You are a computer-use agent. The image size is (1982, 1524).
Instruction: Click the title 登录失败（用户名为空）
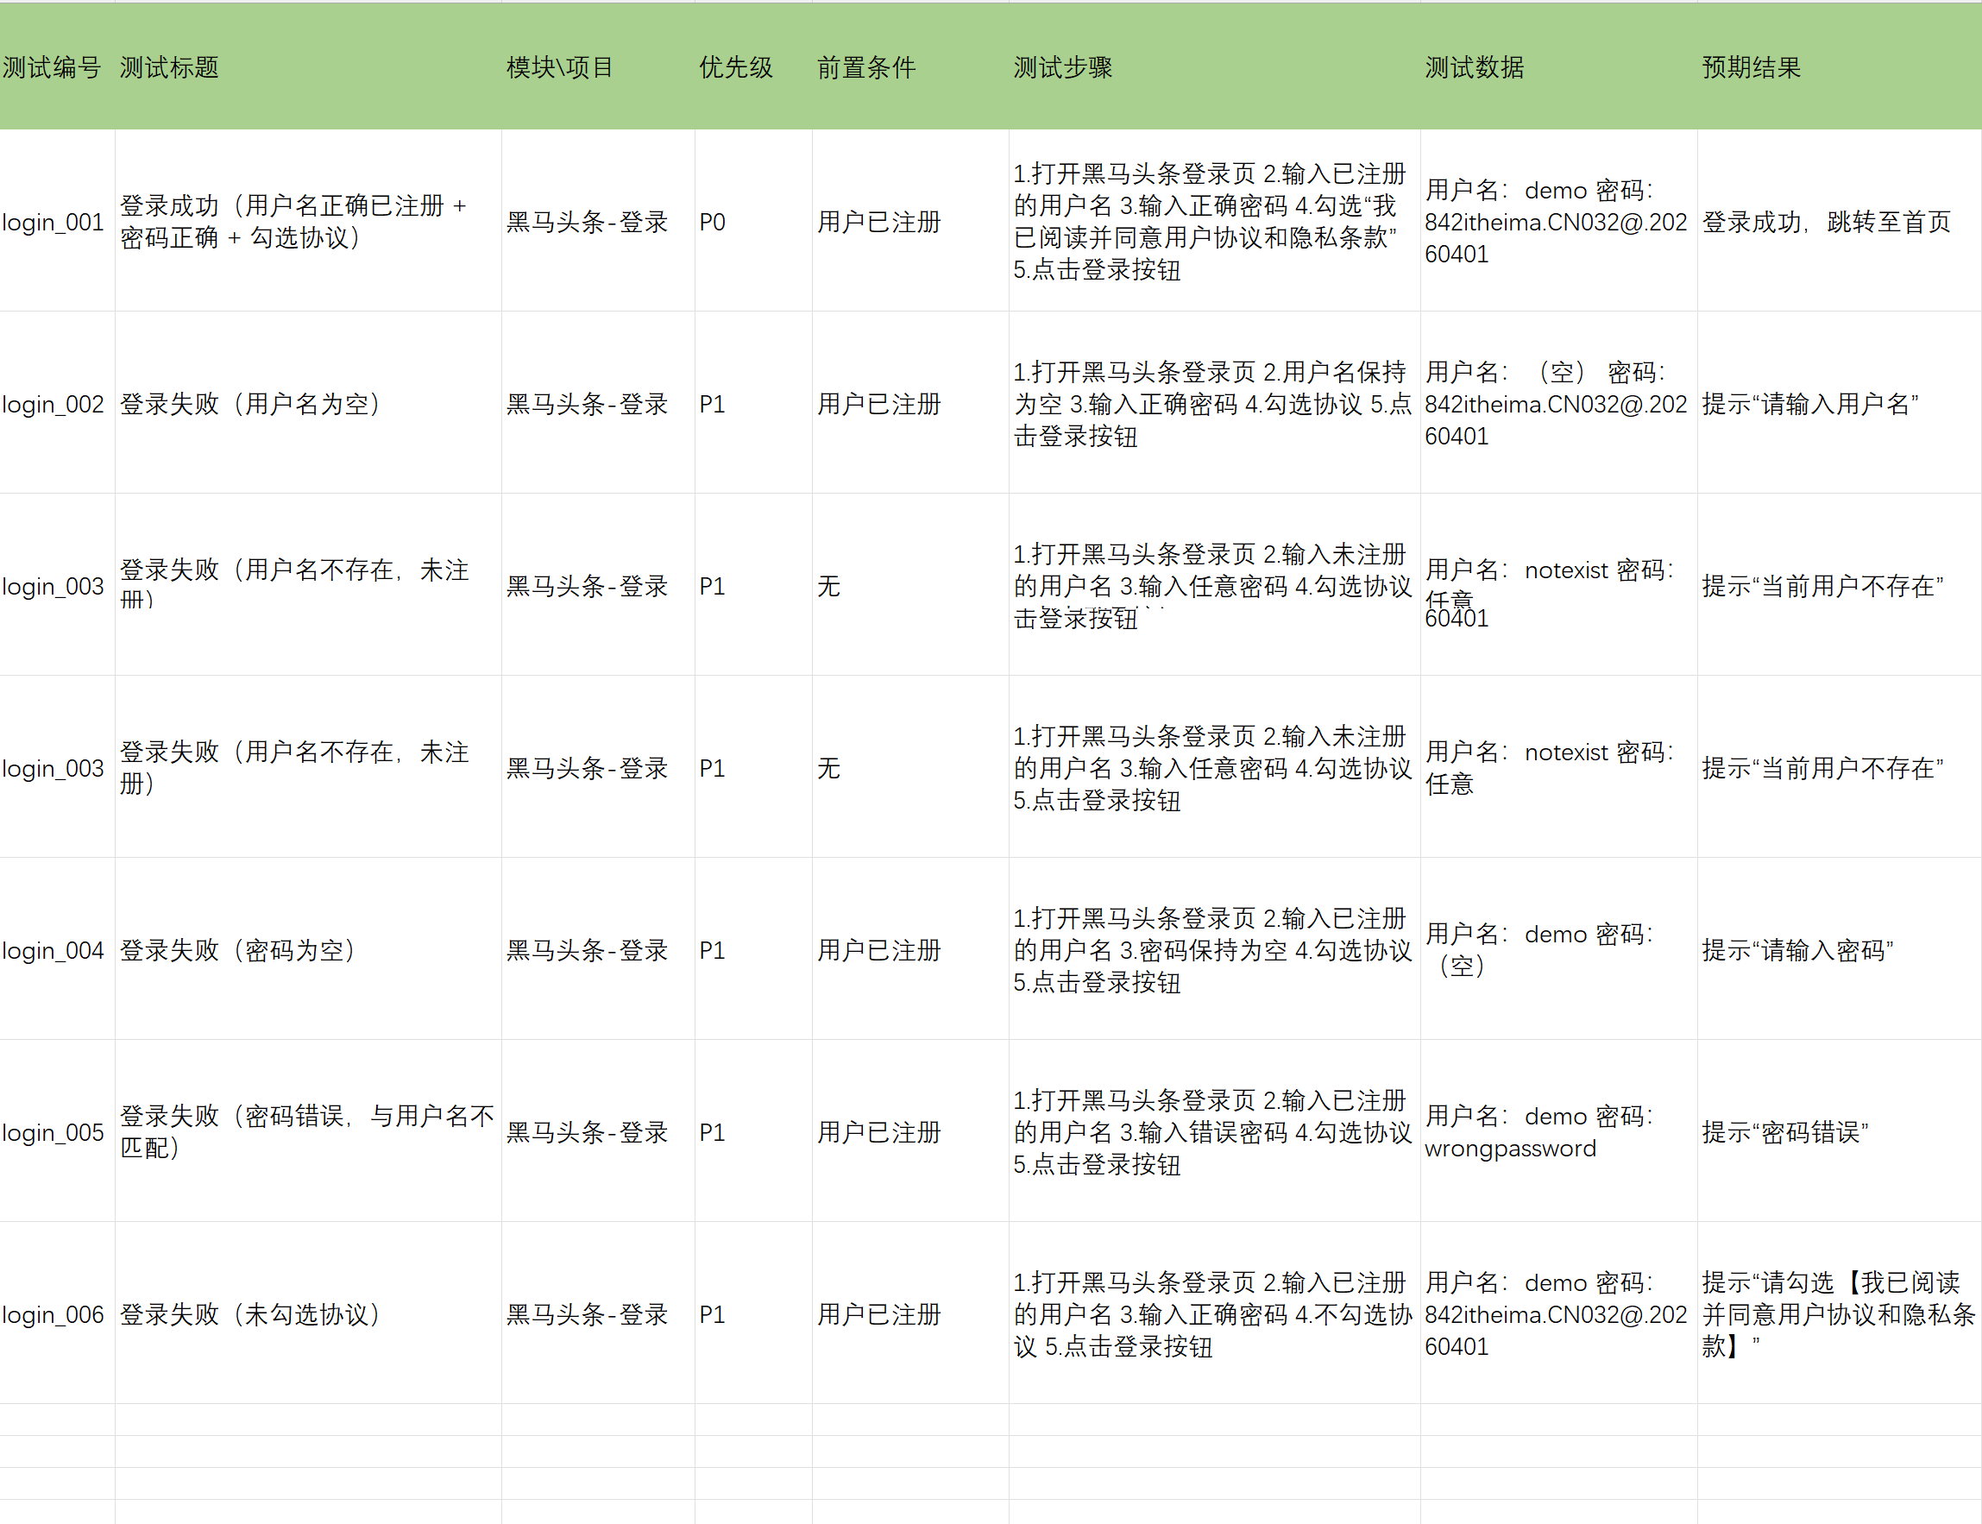[x=308, y=404]
